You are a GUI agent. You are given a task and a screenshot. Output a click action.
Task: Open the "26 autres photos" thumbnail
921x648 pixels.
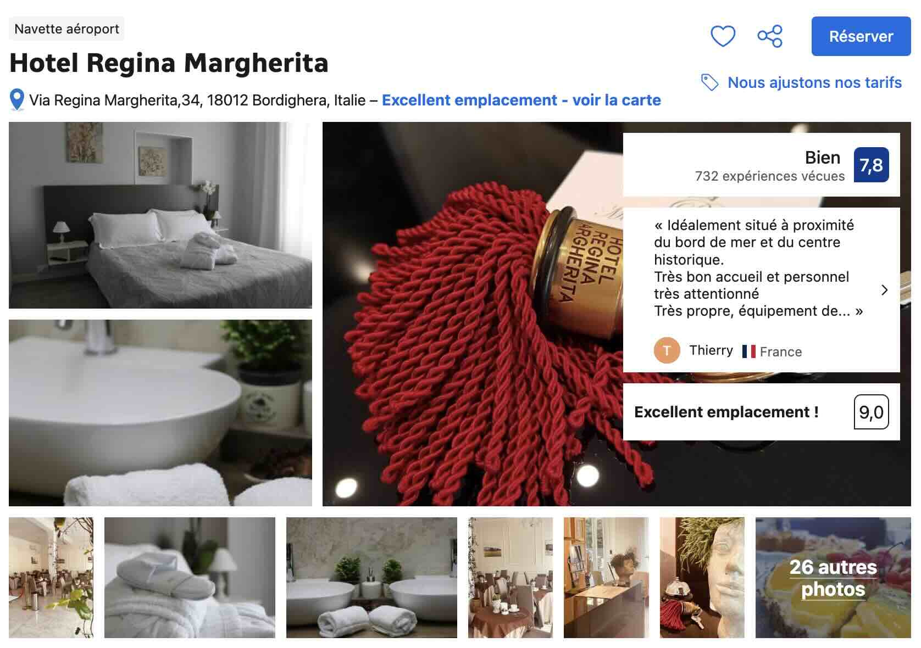tap(833, 578)
